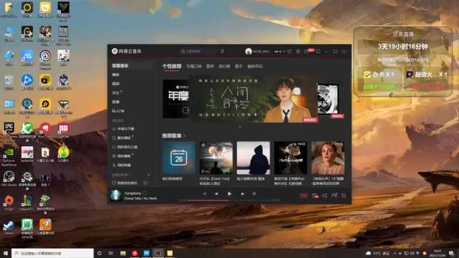Open Windows Start menu
The width and height of the screenshot is (459, 258).
click(x=6, y=253)
